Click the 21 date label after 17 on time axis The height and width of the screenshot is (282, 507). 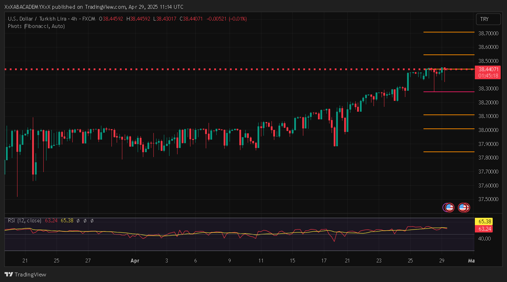pyautogui.click(x=347, y=261)
